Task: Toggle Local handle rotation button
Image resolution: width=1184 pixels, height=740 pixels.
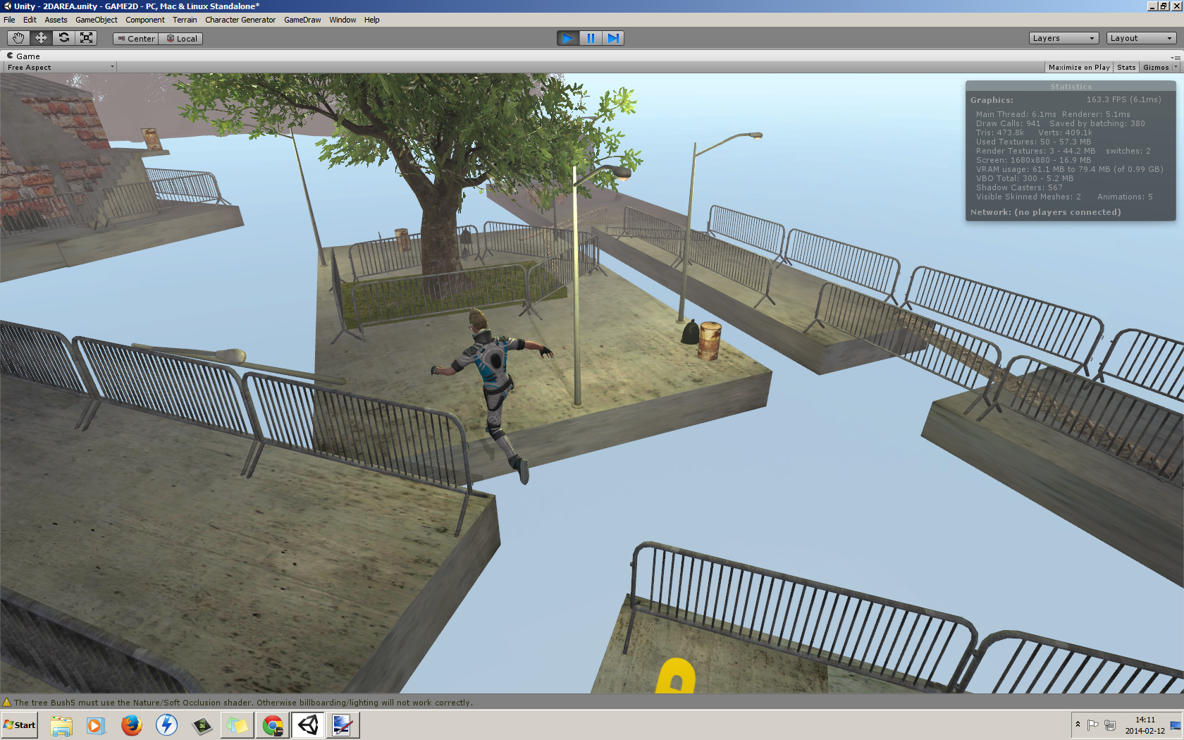Action: pyautogui.click(x=181, y=39)
